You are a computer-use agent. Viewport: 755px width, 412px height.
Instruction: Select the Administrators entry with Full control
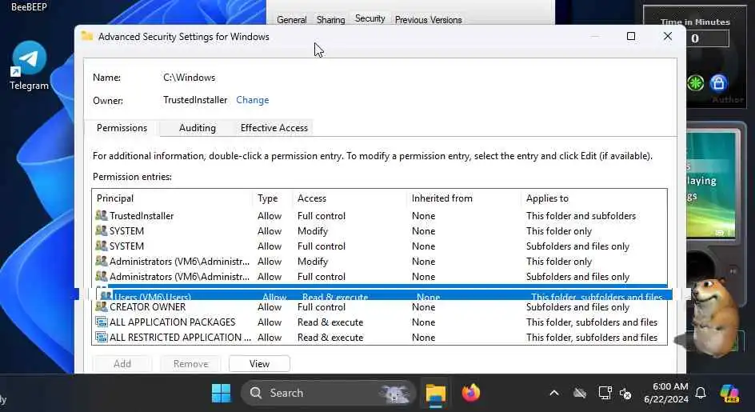point(379,277)
